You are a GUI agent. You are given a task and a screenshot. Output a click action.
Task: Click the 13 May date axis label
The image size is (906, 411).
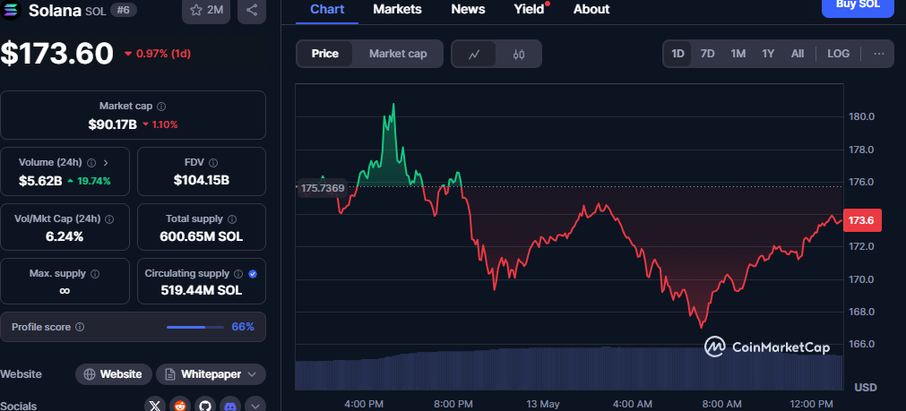(x=543, y=404)
